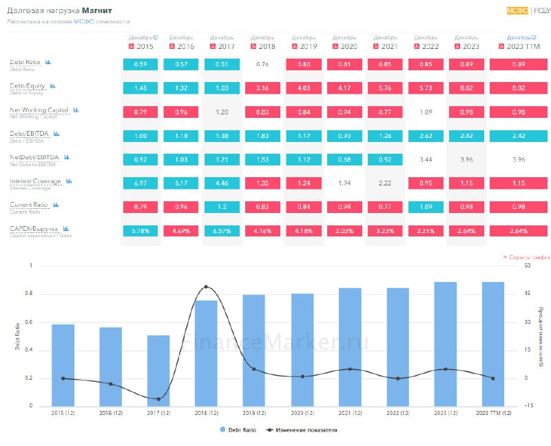Select the Interest Coverage 6.97 cell
This screenshot has height=446, width=551.
click(x=141, y=183)
